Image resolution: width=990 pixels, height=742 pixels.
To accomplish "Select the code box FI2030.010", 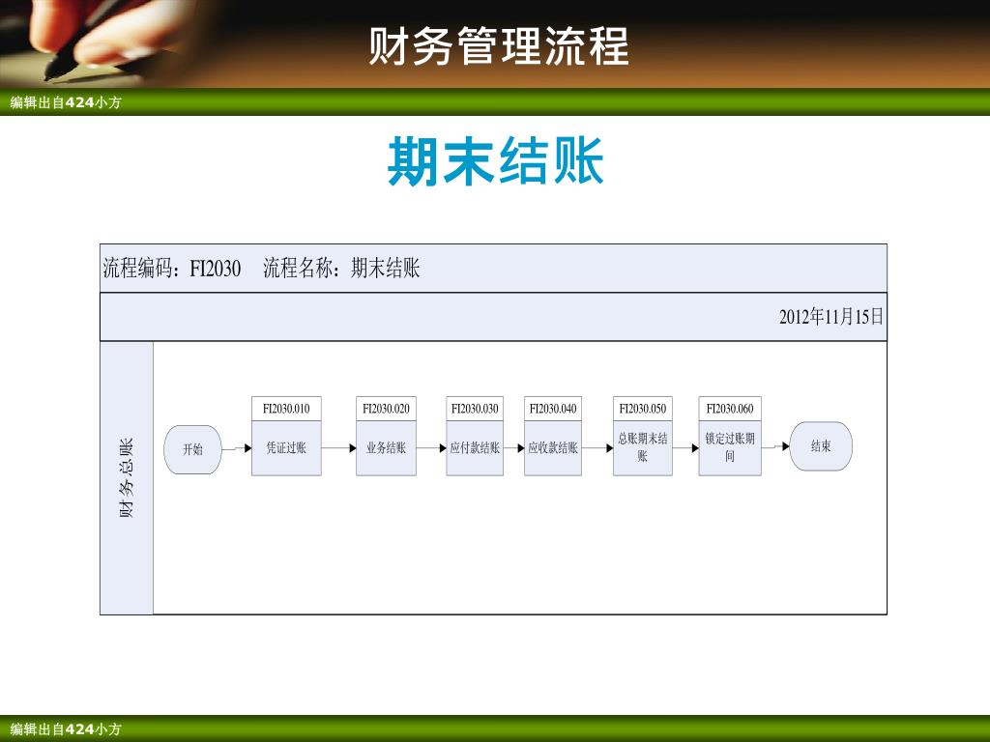I will (286, 409).
